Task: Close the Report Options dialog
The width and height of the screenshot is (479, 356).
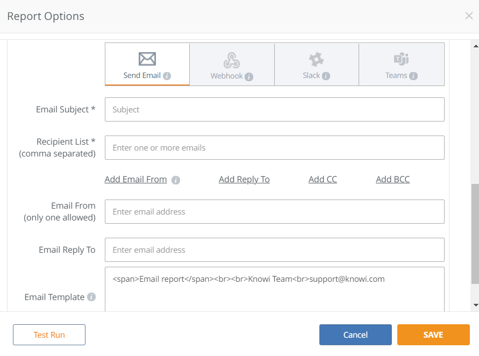Action: (469, 16)
